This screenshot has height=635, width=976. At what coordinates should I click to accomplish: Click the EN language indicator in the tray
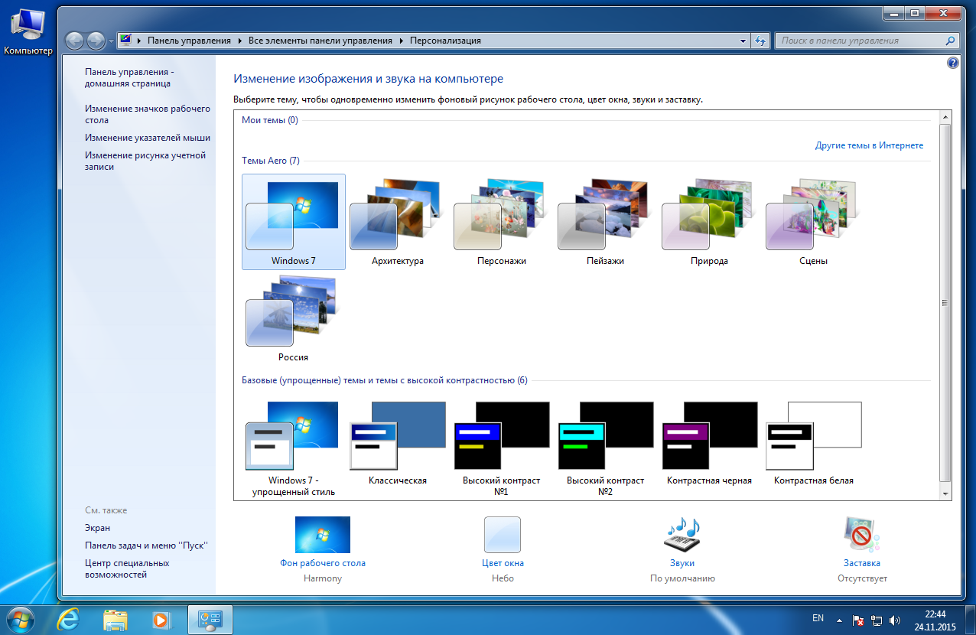pos(818,618)
